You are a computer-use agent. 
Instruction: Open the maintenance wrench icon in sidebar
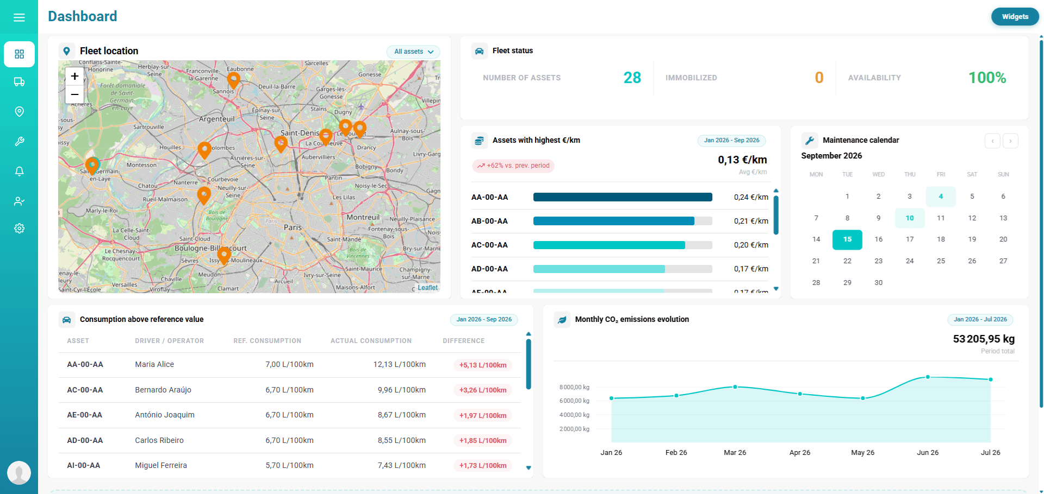(x=19, y=141)
